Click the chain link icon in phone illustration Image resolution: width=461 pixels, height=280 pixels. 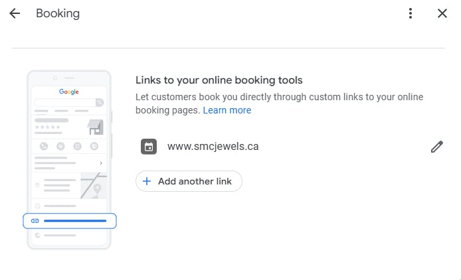click(35, 220)
